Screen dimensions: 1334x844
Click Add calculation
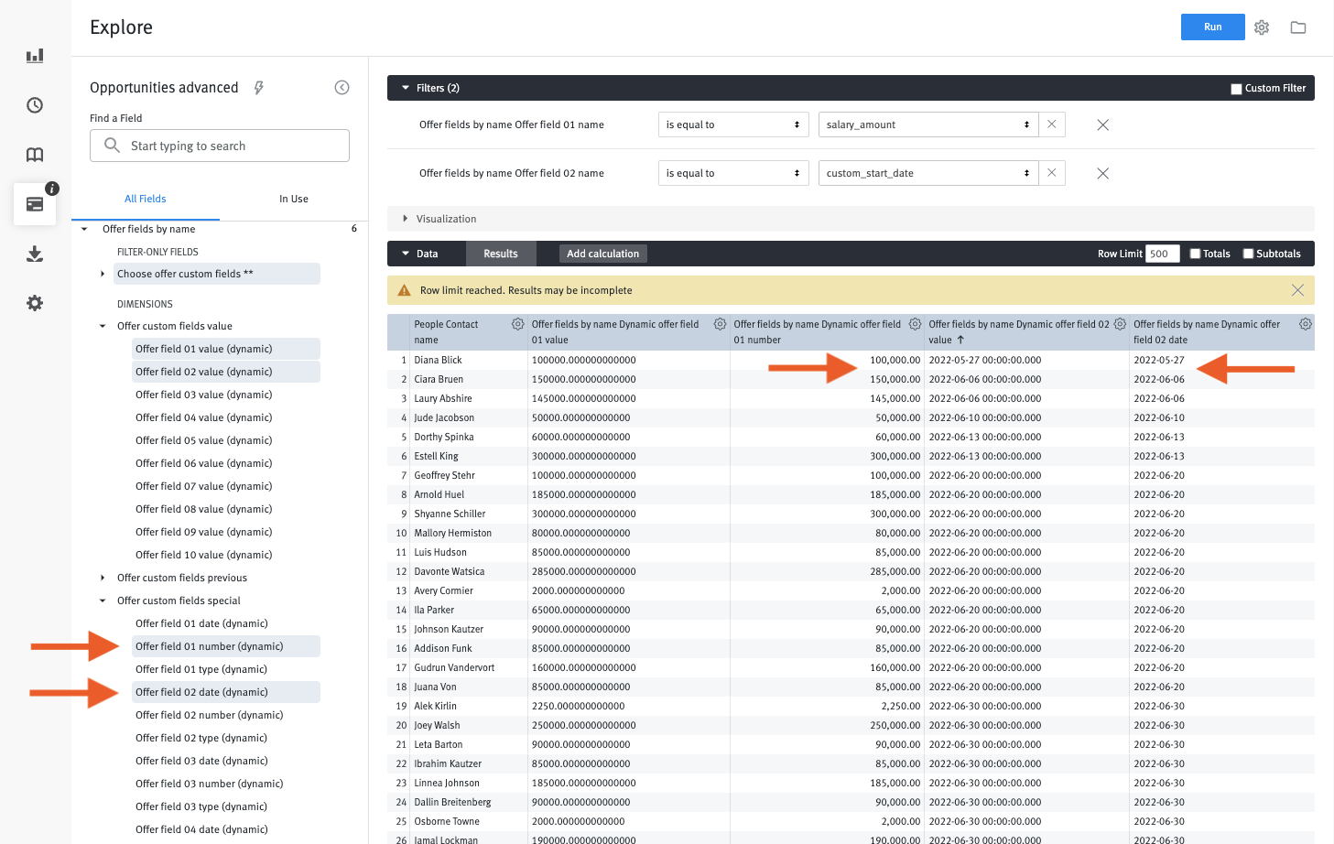602,254
